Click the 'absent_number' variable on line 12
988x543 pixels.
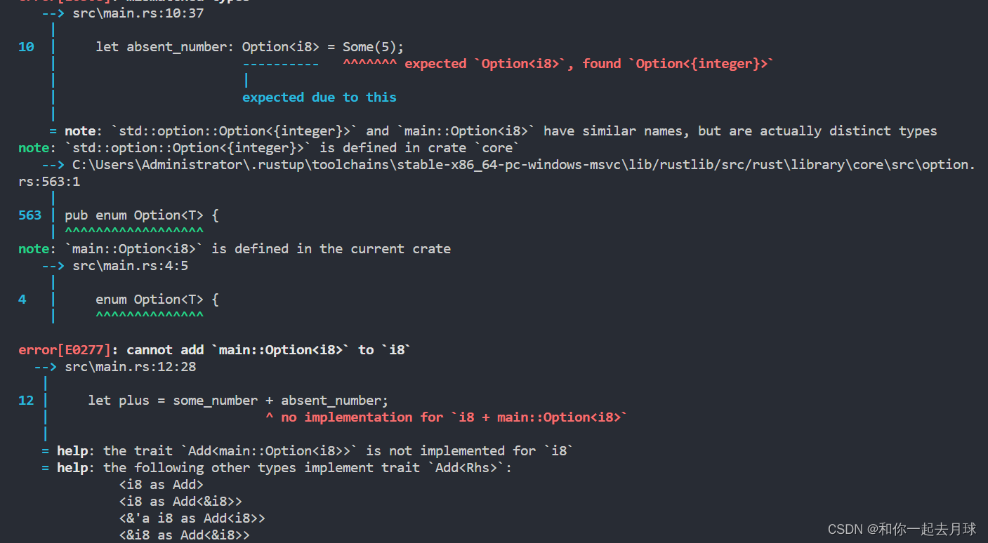click(x=331, y=401)
